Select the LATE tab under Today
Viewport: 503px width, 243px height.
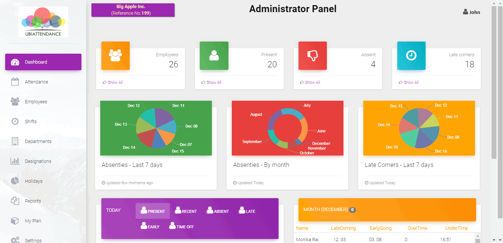247,211
